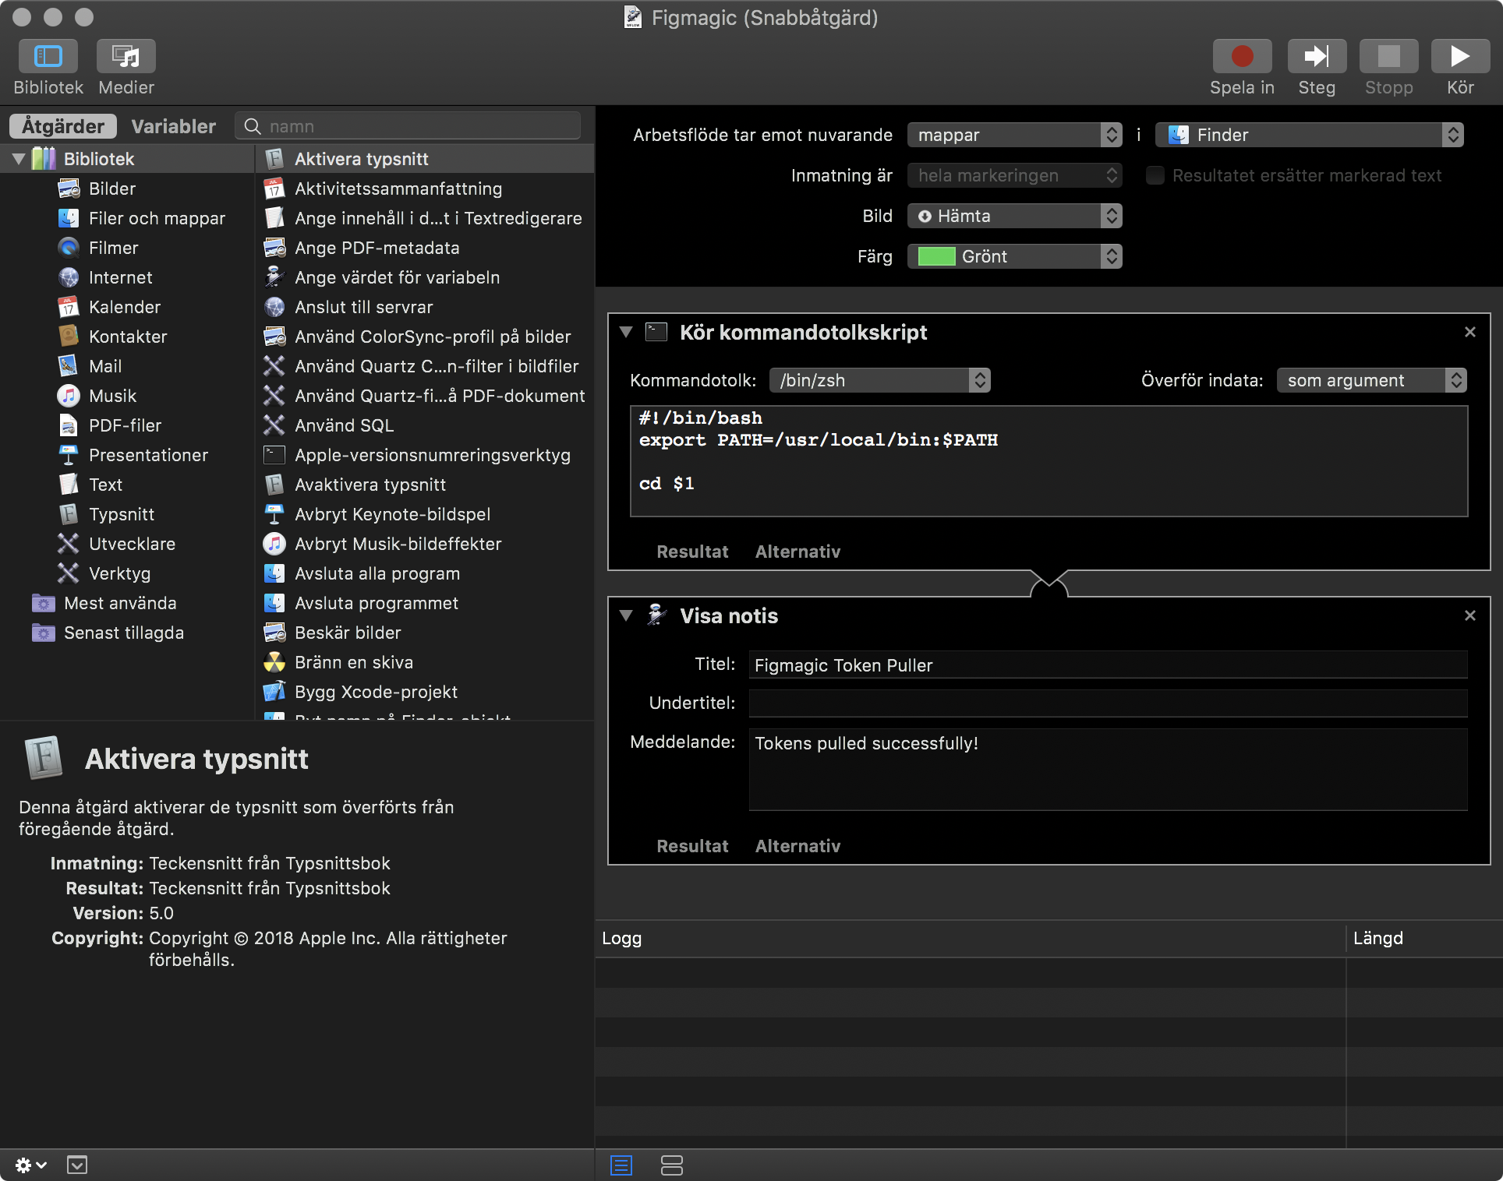Enable Resultatet ersätter markerad text checkbox

1155,175
